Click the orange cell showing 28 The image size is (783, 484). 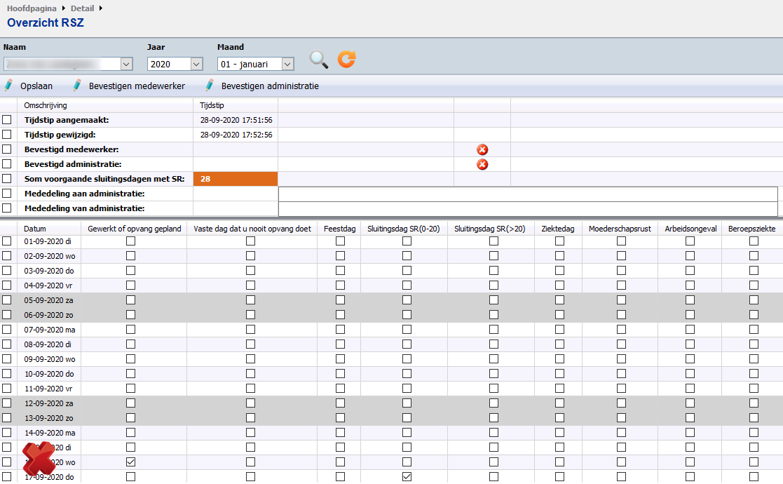tap(236, 179)
